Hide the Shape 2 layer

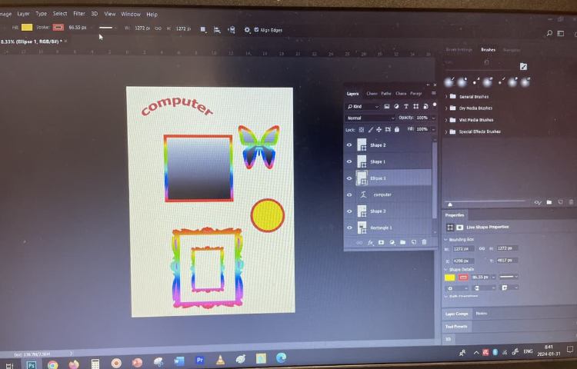tap(349, 145)
